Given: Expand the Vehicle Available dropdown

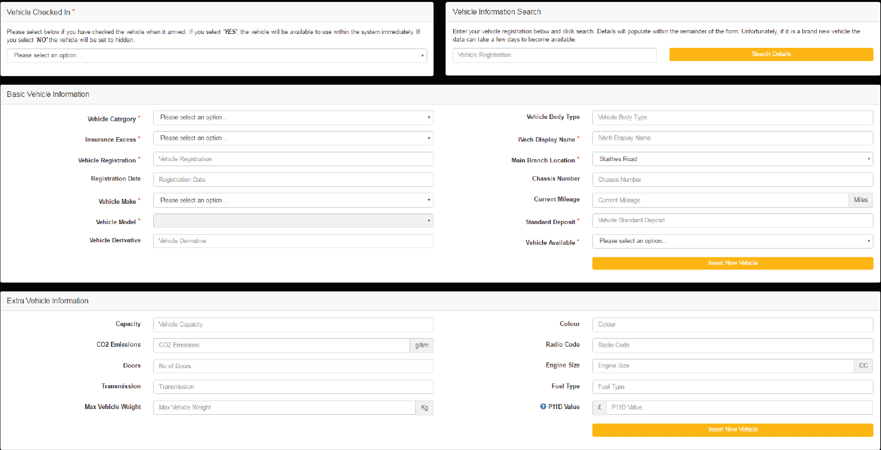Looking at the screenshot, I should tap(732, 242).
